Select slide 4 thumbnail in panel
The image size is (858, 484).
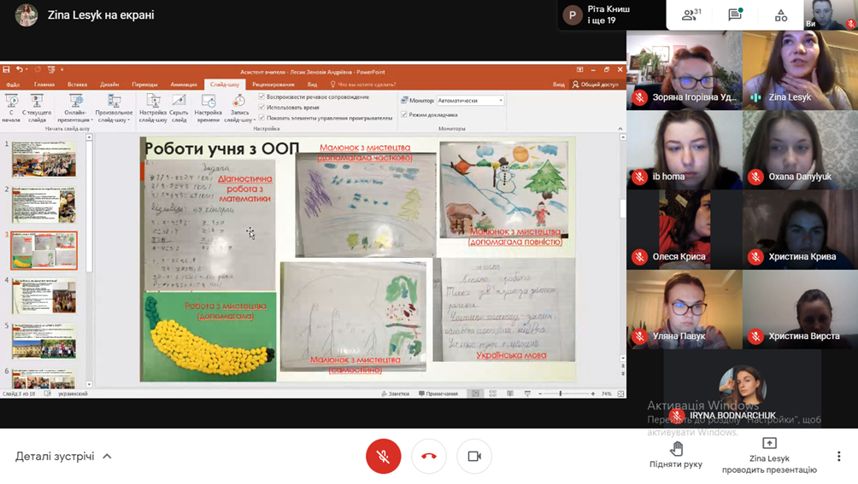point(44,297)
